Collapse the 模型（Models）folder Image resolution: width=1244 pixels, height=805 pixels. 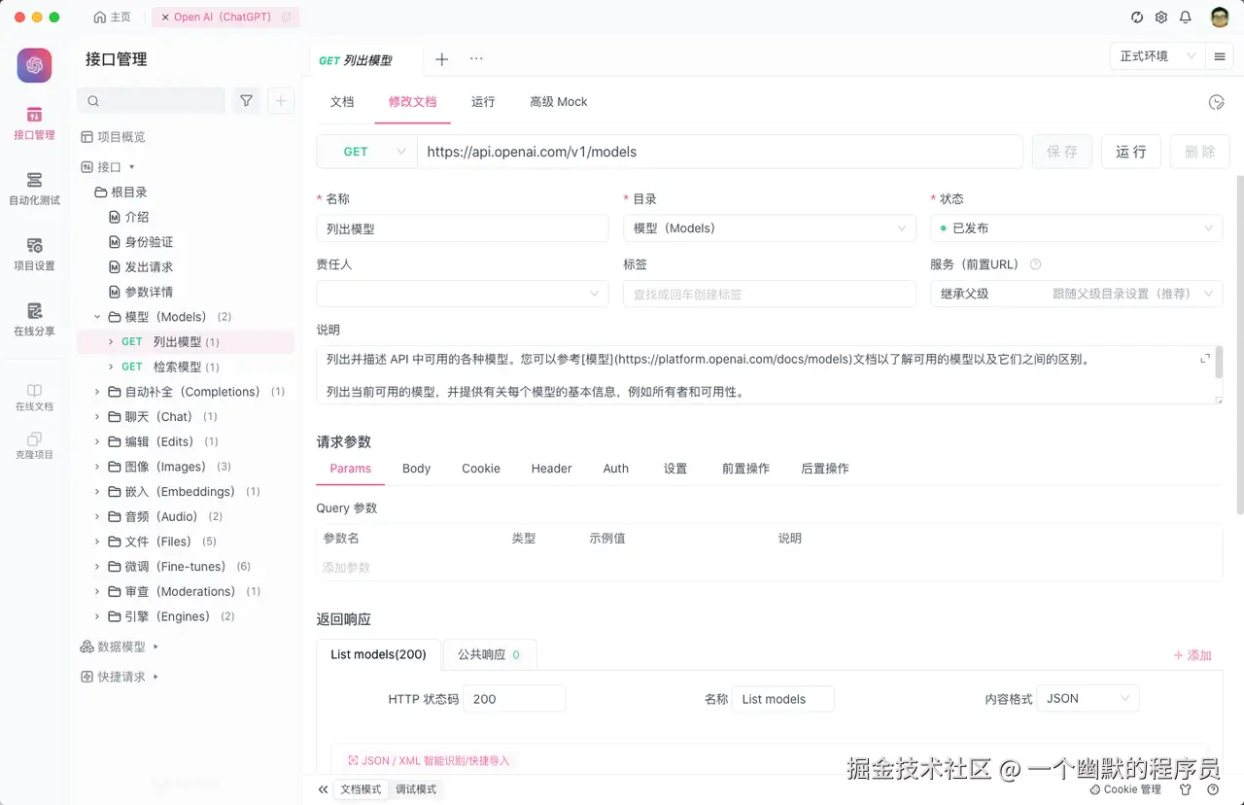click(x=98, y=317)
